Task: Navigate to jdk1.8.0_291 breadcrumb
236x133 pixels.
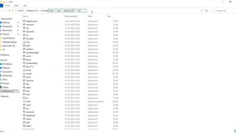Action: 69,11
